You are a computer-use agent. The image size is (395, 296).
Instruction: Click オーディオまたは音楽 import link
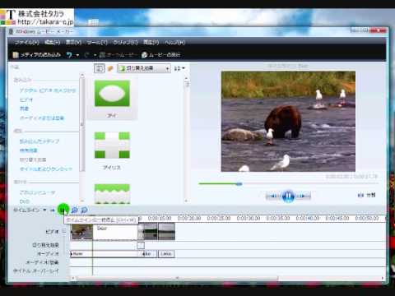click(x=42, y=118)
